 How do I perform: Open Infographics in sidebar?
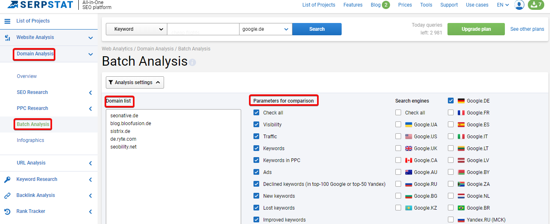30,140
